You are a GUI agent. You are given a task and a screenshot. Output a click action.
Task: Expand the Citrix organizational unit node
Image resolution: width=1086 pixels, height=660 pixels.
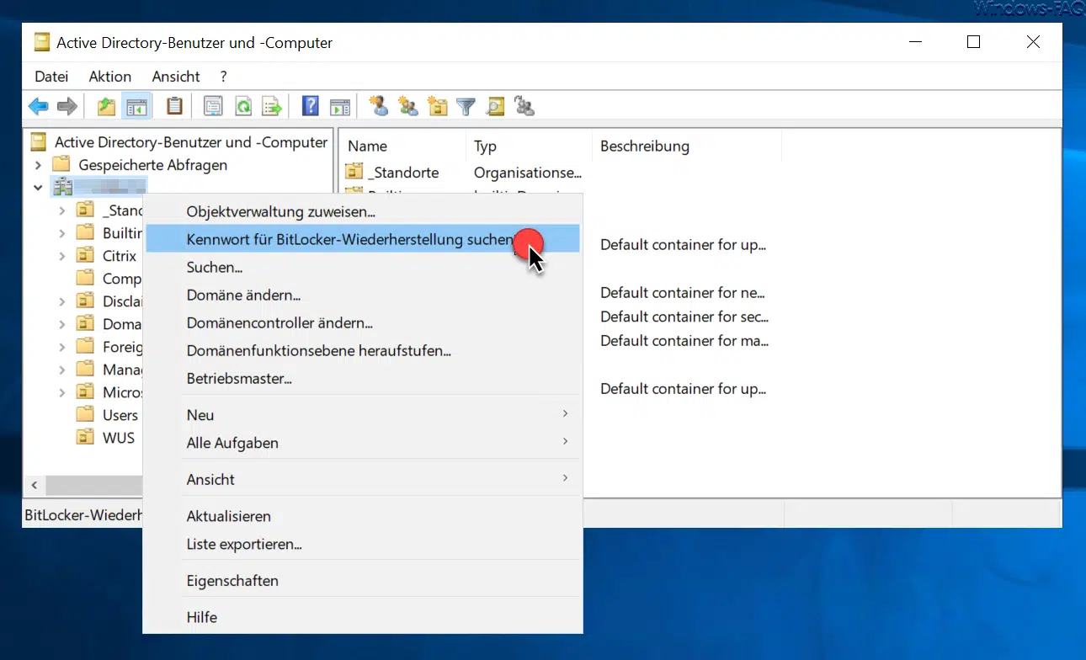pyautogui.click(x=61, y=255)
